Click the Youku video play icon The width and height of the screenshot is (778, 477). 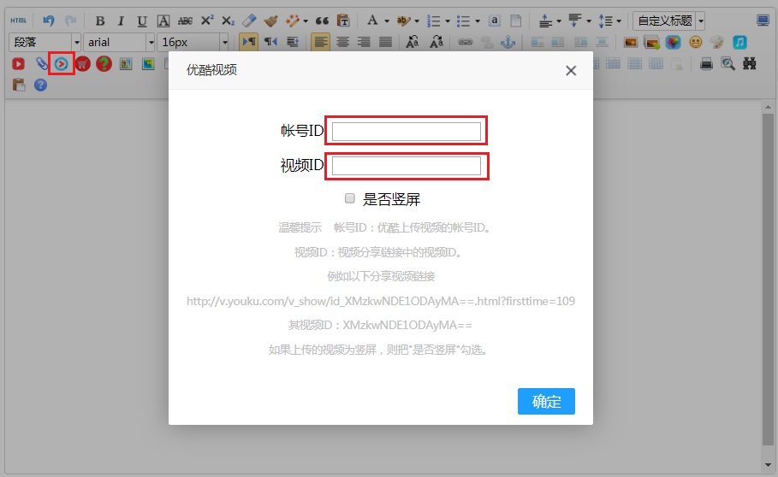[61, 64]
